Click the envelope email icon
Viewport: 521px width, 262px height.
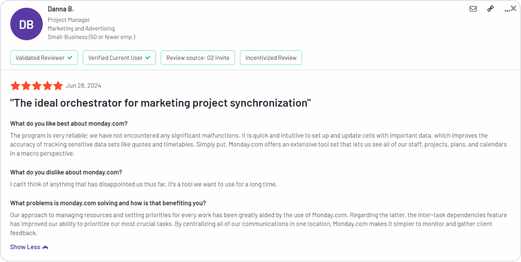pyautogui.click(x=473, y=9)
